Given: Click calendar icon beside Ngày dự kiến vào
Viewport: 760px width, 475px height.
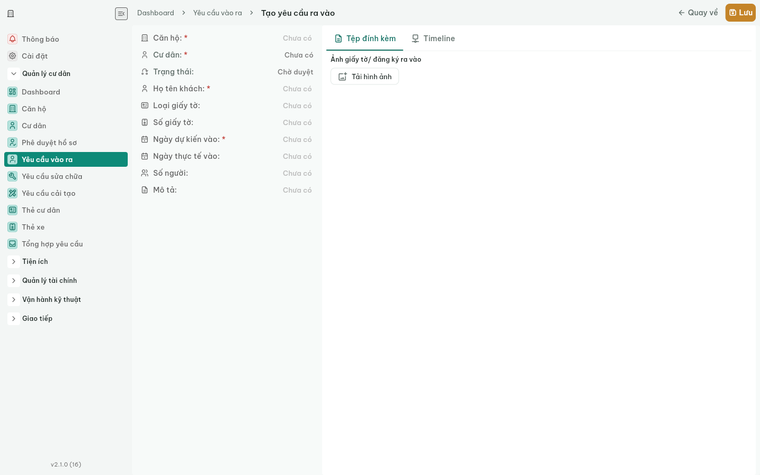Looking at the screenshot, I should point(145,139).
